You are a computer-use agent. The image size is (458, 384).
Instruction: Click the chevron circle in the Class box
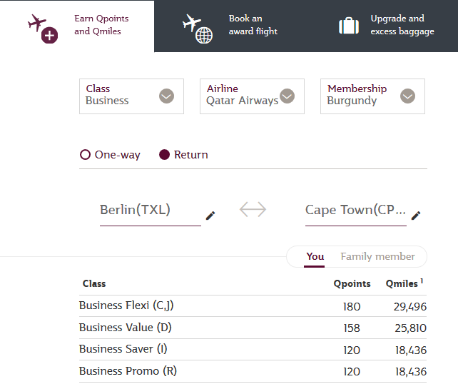(x=166, y=96)
